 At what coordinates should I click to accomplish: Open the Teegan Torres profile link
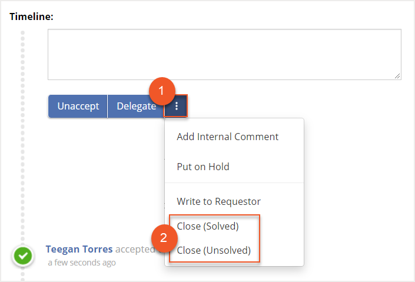pos(79,249)
